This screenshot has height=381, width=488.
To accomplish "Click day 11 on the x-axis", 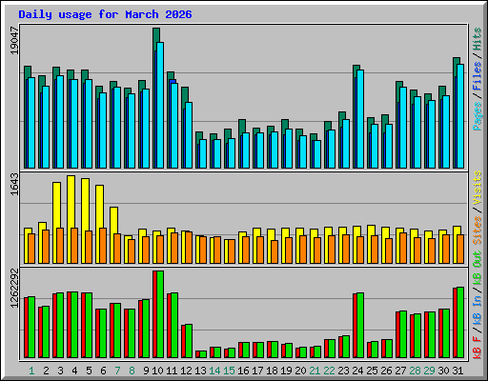I will pyautogui.click(x=172, y=371).
